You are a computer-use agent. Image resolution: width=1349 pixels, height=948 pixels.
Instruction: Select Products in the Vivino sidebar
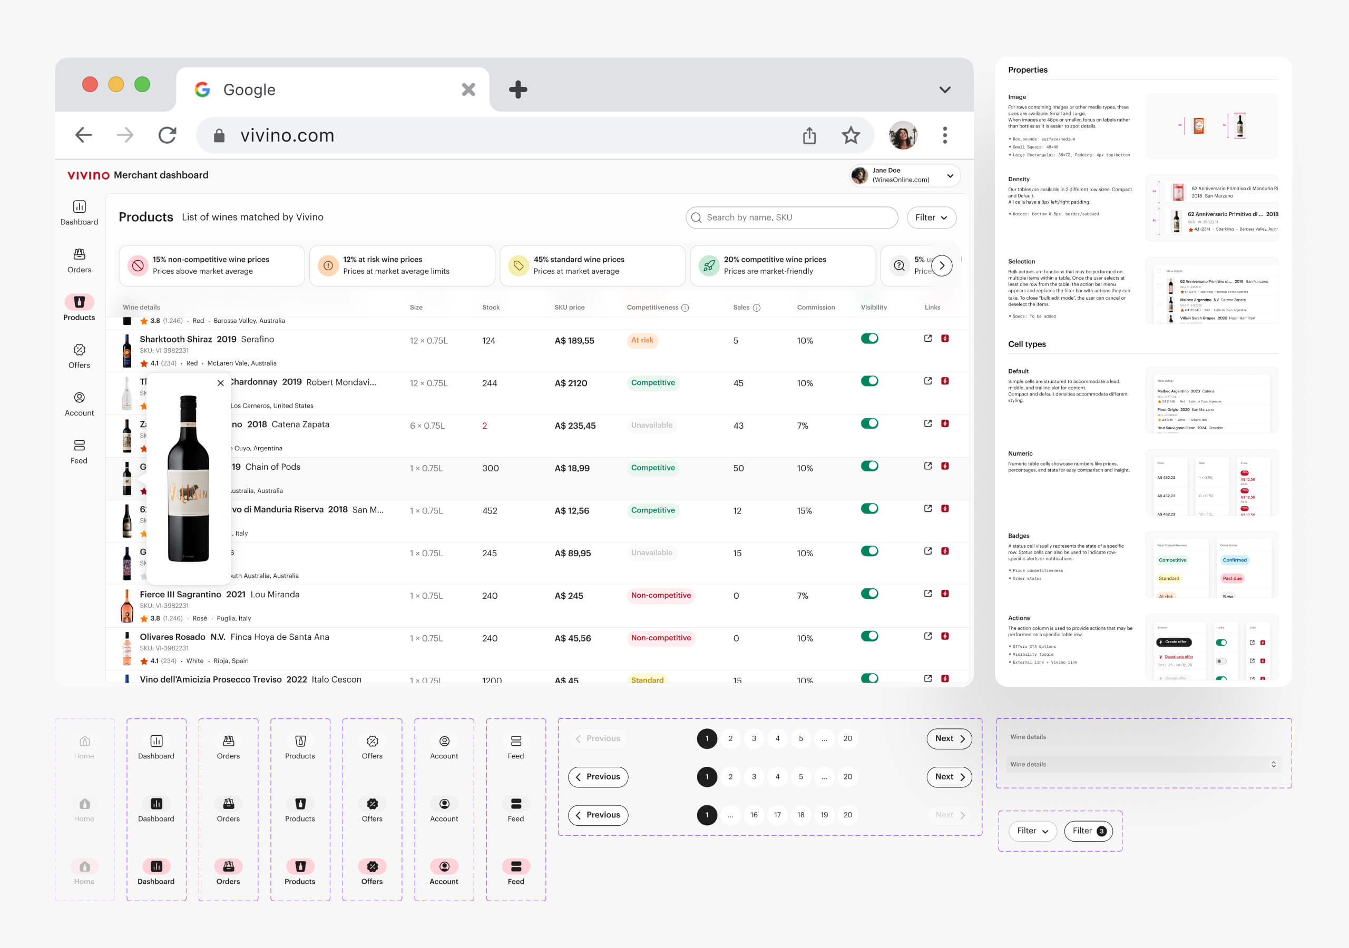[80, 309]
